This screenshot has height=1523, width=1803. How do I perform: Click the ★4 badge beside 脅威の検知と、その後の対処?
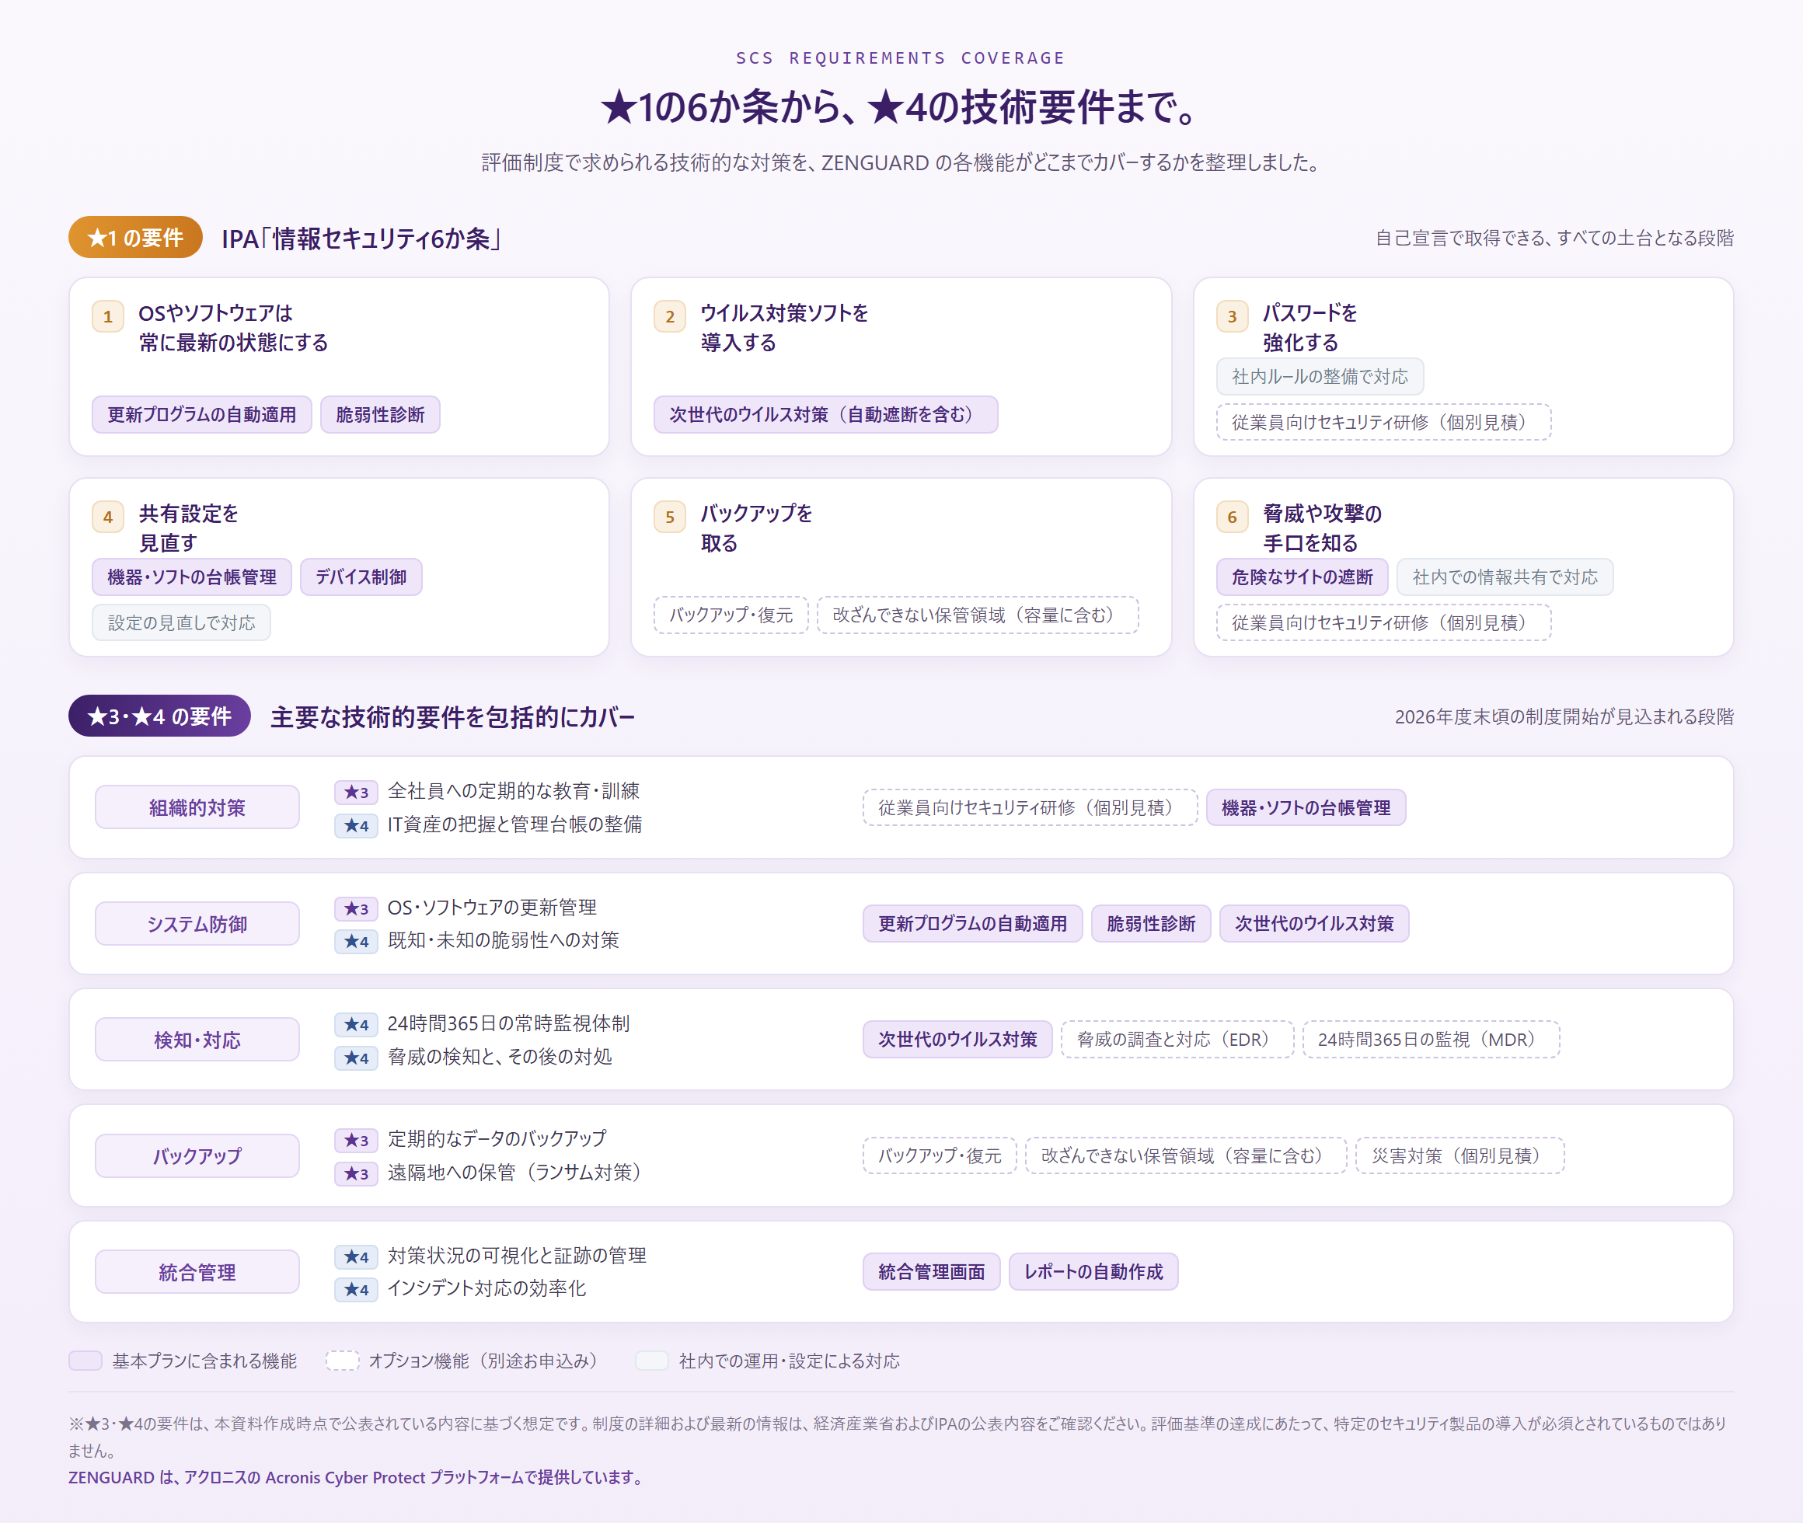357,1058
